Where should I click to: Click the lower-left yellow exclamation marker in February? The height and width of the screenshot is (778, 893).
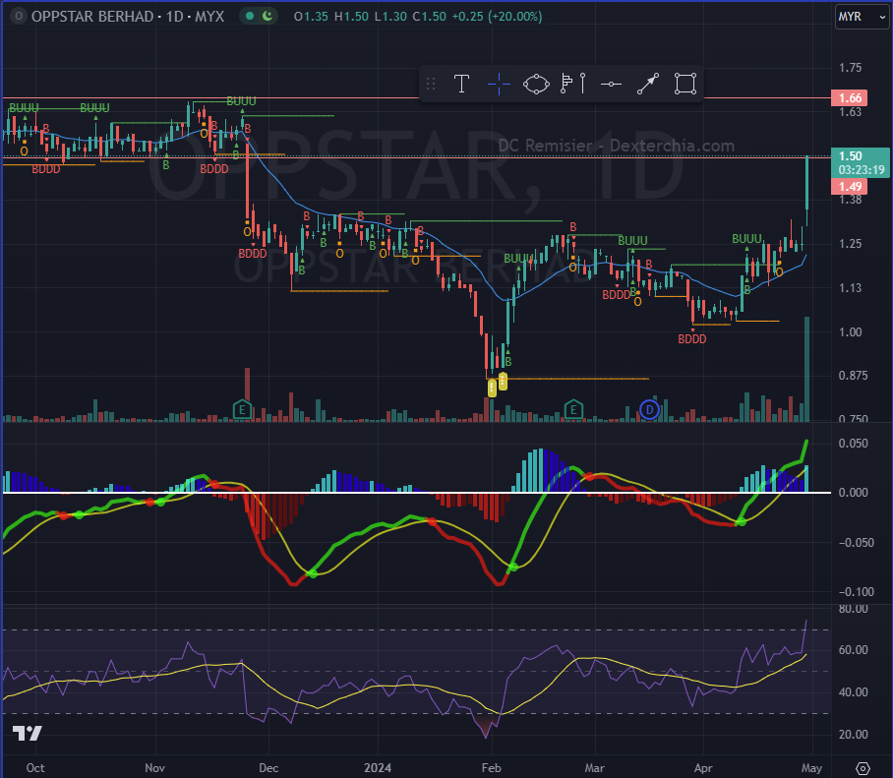492,389
